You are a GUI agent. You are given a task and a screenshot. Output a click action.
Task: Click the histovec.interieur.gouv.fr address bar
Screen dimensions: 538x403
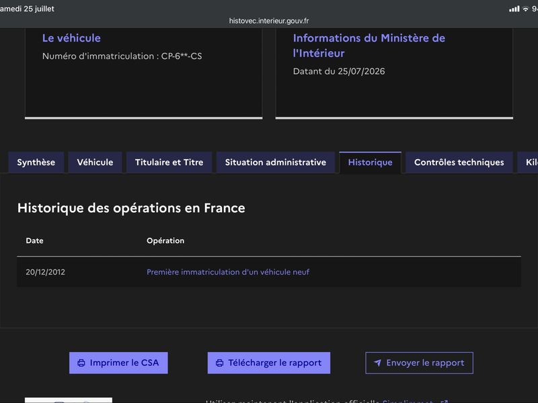pyautogui.click(x=269, y=21)
